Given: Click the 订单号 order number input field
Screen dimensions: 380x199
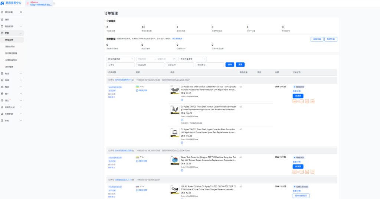Looking at the screenshot, I should click(121, 65).
